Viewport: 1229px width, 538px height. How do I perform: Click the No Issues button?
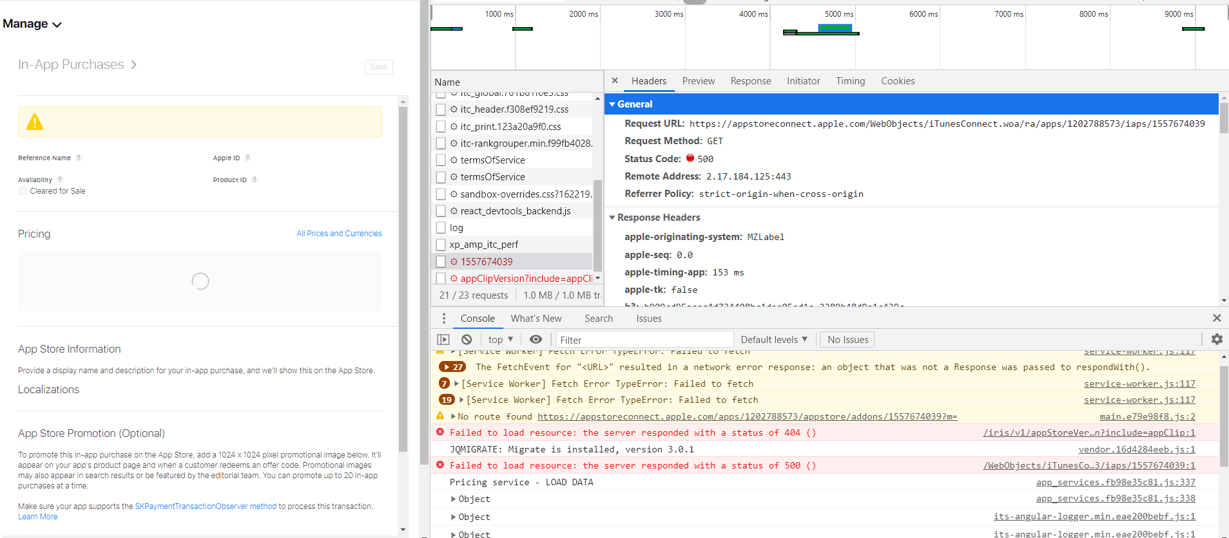(x=847, y=340)
